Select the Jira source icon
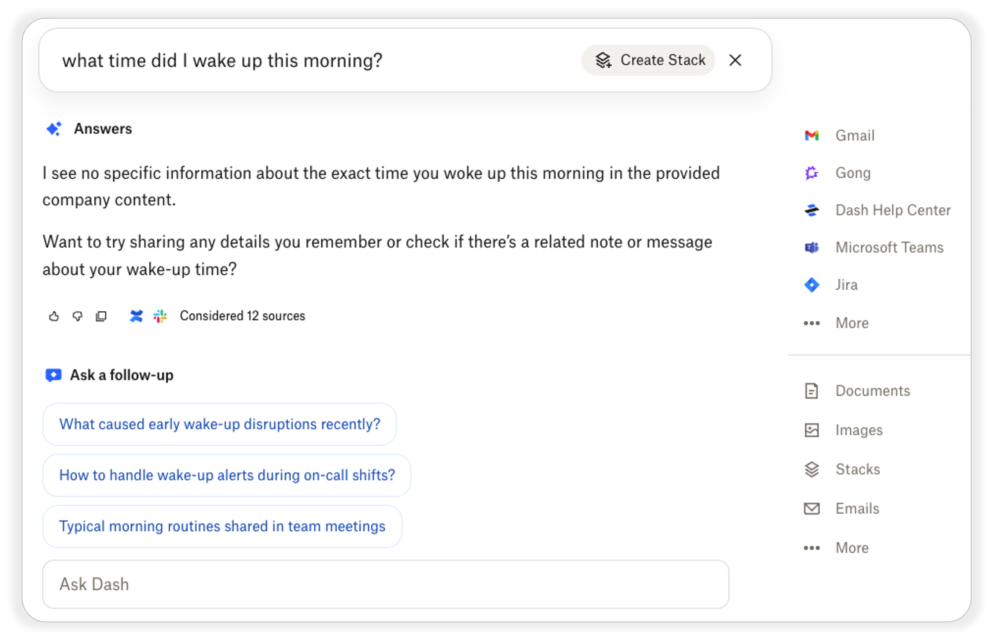991x640 pixels. coord(812,284)
